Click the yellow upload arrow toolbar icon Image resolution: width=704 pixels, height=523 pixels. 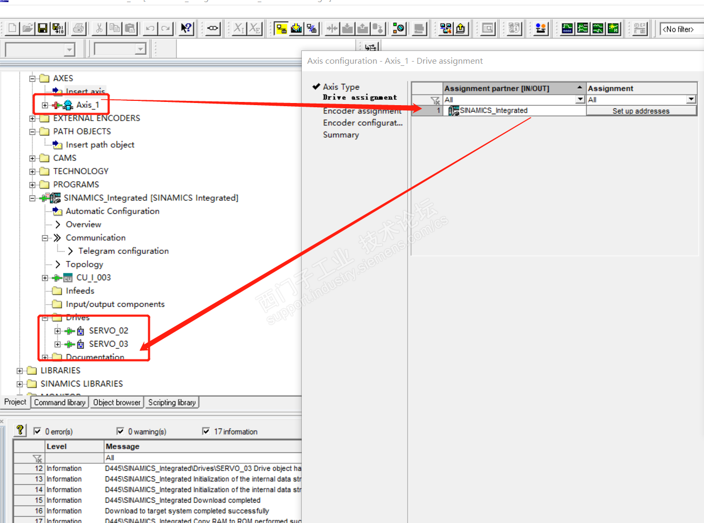tap(461, 28)
